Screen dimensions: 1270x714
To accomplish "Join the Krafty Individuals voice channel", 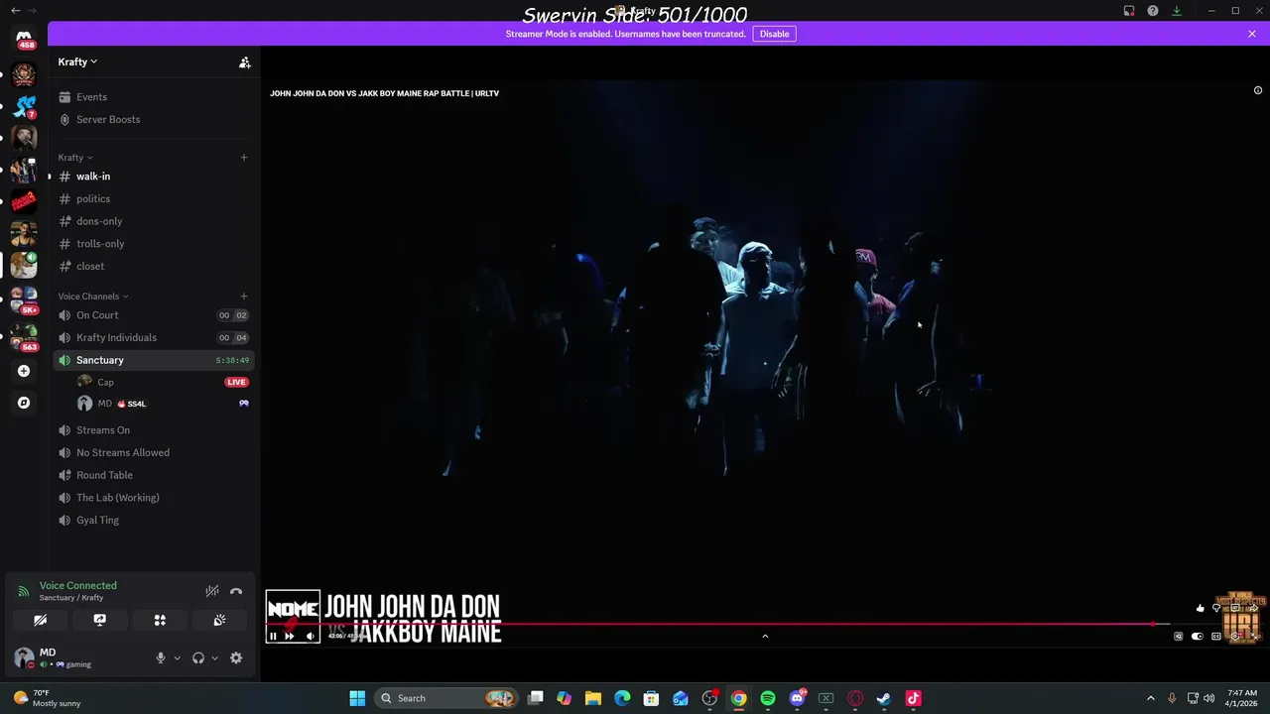I will [x=154, y=337].
